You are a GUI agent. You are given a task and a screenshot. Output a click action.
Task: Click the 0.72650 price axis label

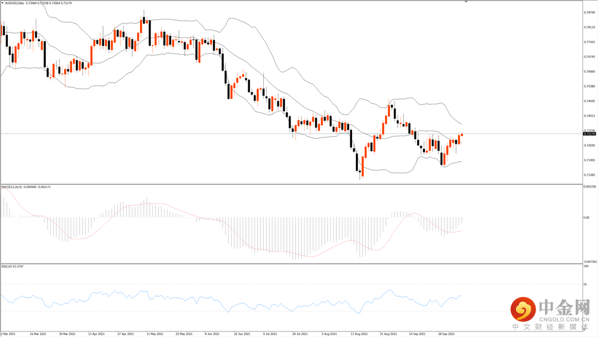(590, 146)
